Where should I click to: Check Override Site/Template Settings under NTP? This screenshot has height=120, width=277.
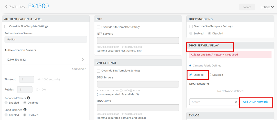(x=99, y=27)
